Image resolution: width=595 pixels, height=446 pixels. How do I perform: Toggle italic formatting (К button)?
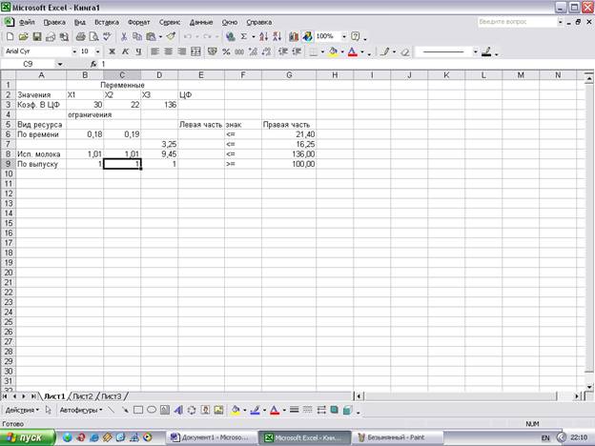125,51
